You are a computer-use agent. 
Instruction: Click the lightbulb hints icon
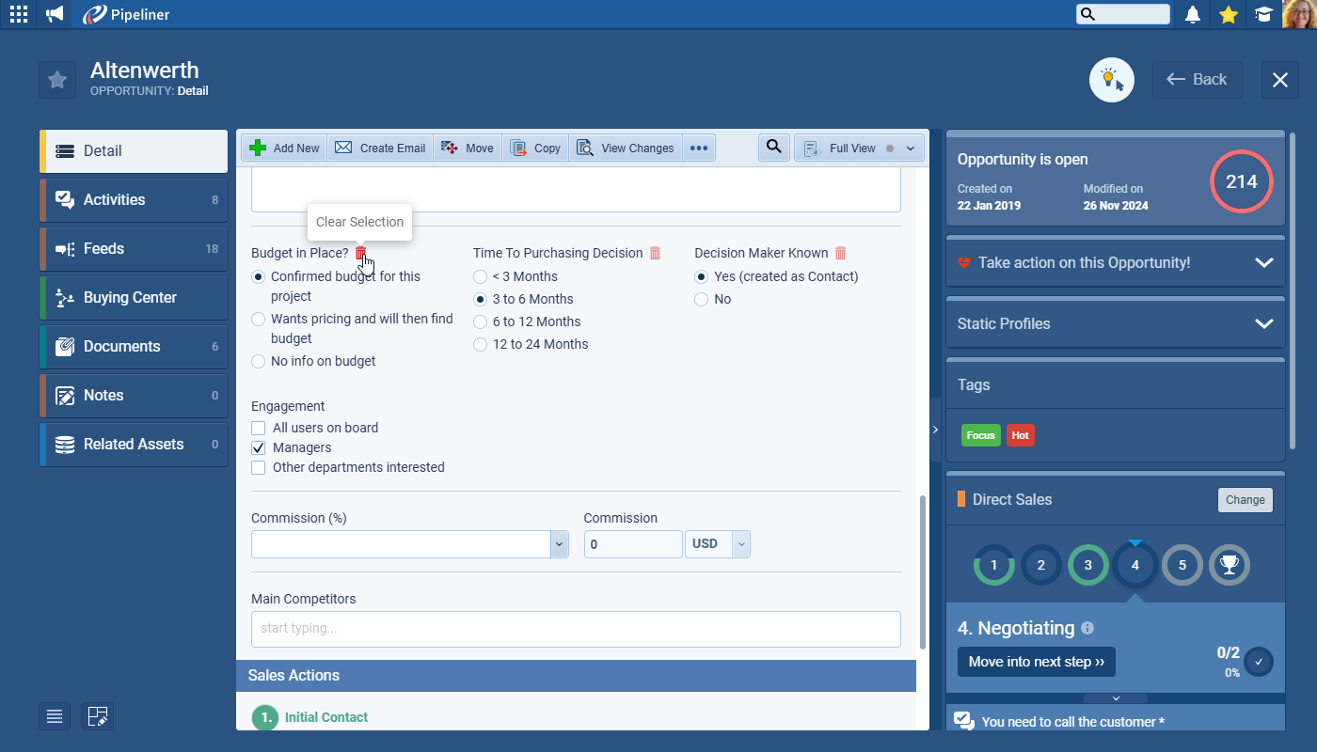coord(1111,80)
